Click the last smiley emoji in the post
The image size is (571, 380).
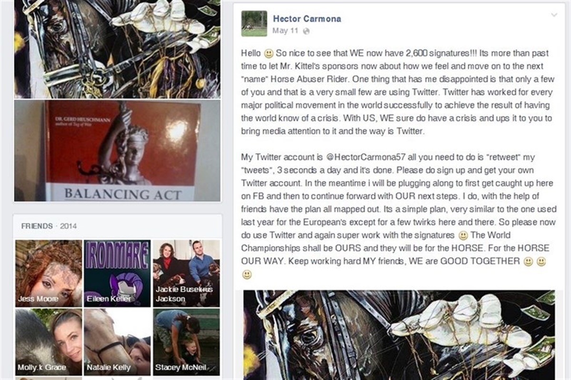point(246,275)
